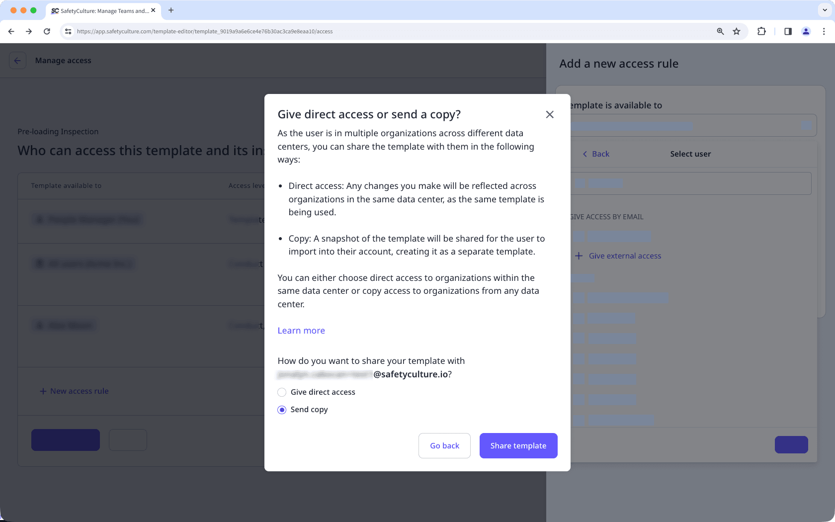835x522 pixels.
Task: Open the Chrome three-dot menu
Action: (824, 31)
